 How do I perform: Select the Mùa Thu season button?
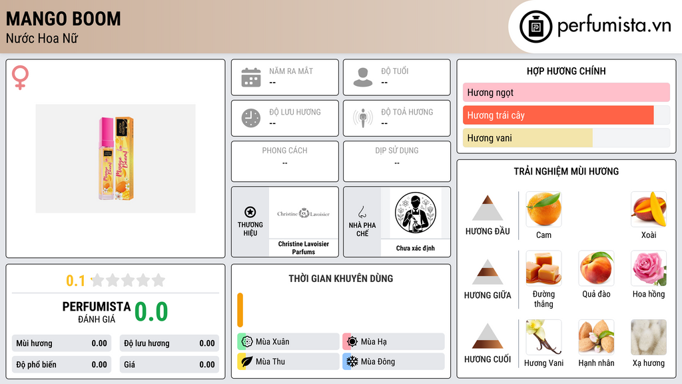288,361
